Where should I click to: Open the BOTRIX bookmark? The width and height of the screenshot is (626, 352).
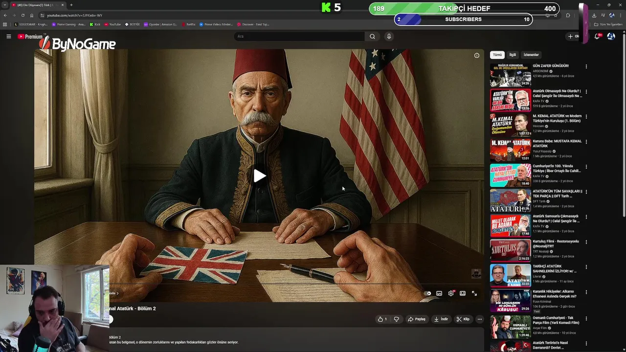click(x=132, y=24)
